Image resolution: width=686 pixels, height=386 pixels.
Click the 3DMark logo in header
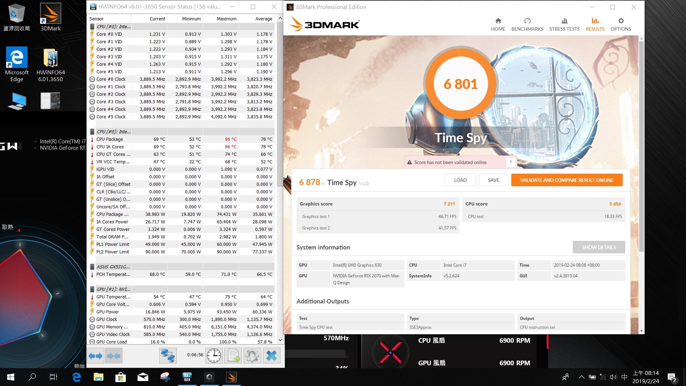click(324, 24)
